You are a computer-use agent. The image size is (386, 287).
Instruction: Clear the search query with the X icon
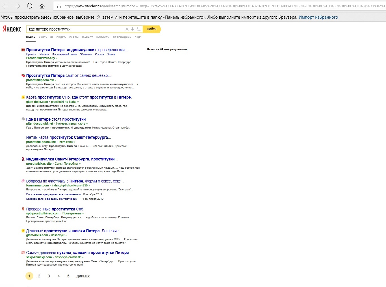127,29
